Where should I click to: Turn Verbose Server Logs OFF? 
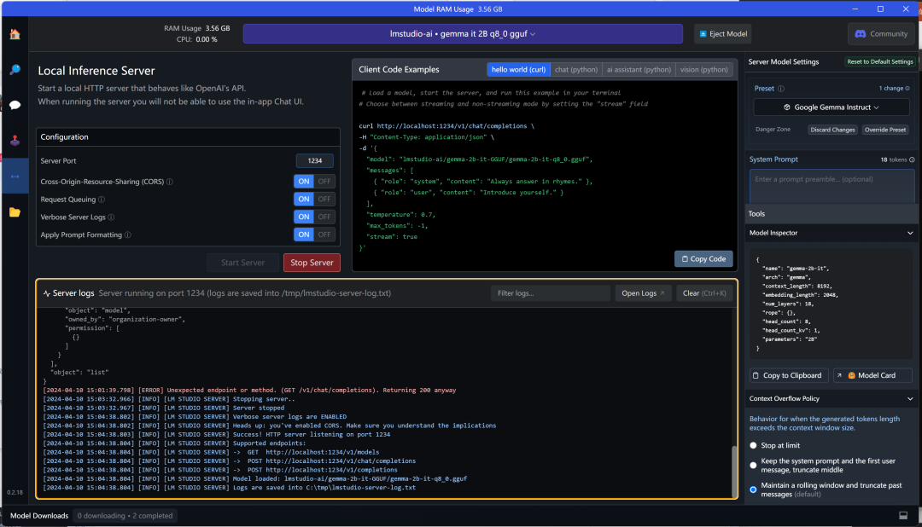click(324, 217)
